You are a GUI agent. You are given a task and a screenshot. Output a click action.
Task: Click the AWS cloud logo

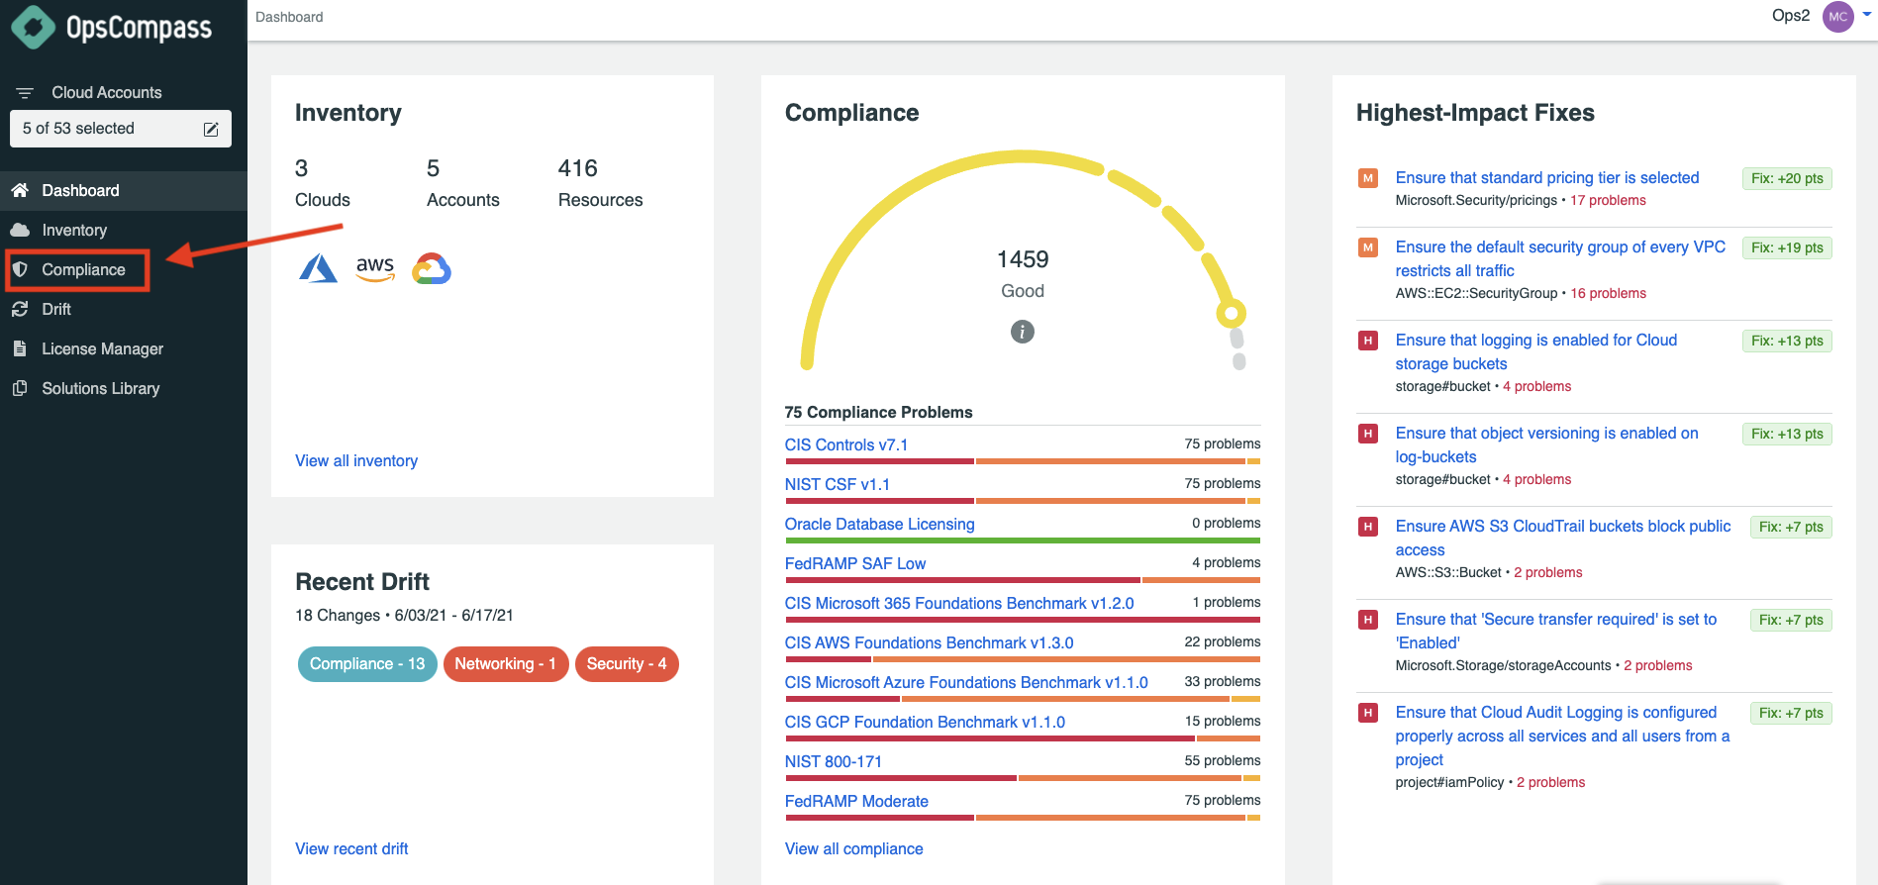375,268
